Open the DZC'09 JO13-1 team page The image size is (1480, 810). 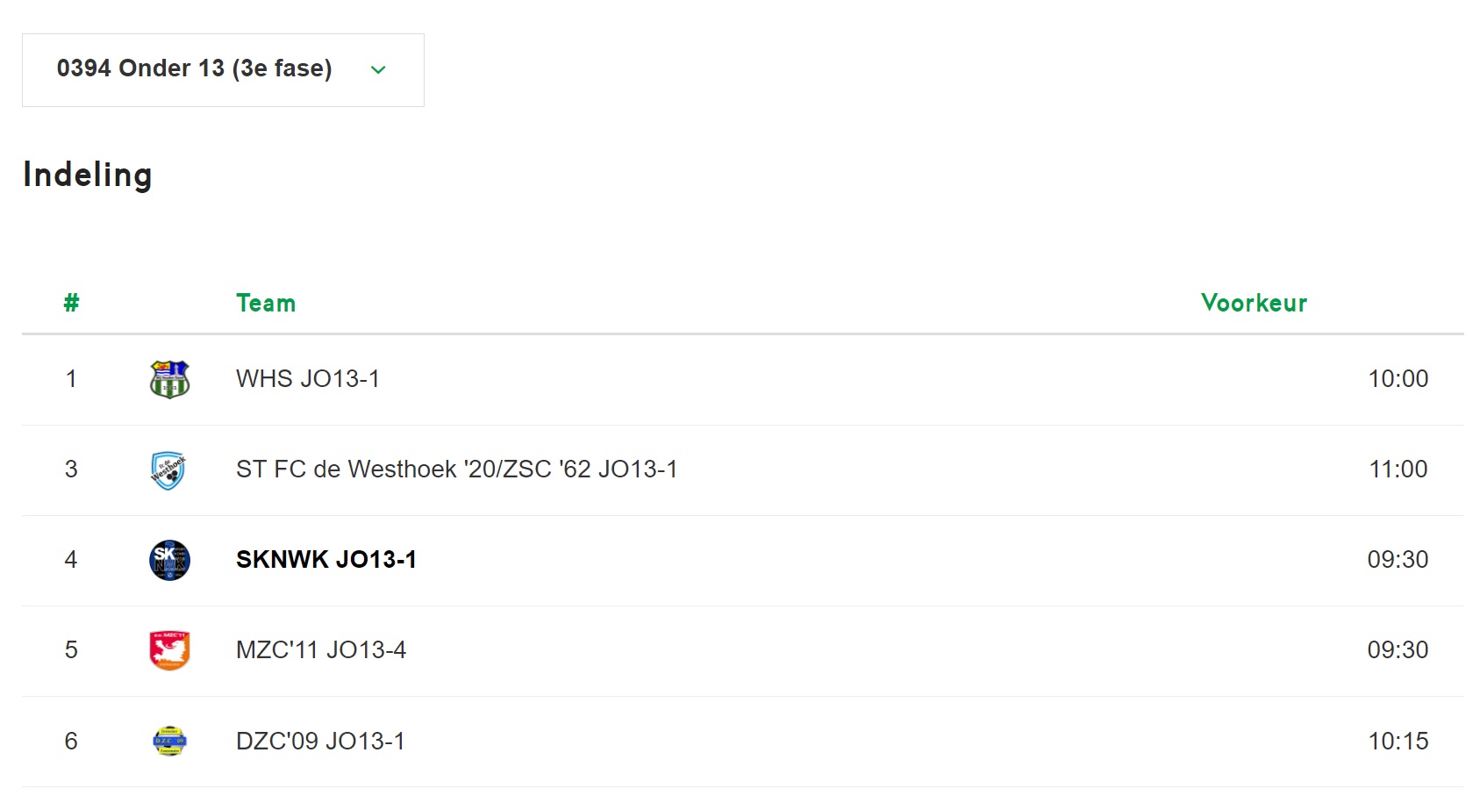tap(320, 742)
